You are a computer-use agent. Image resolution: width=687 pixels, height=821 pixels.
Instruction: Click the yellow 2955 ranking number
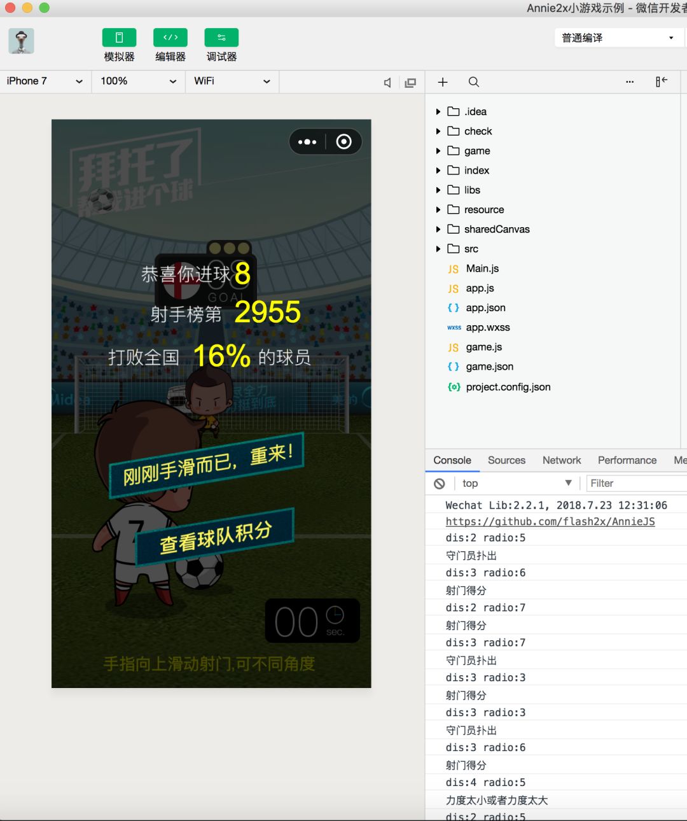click(x=267, y=312)
